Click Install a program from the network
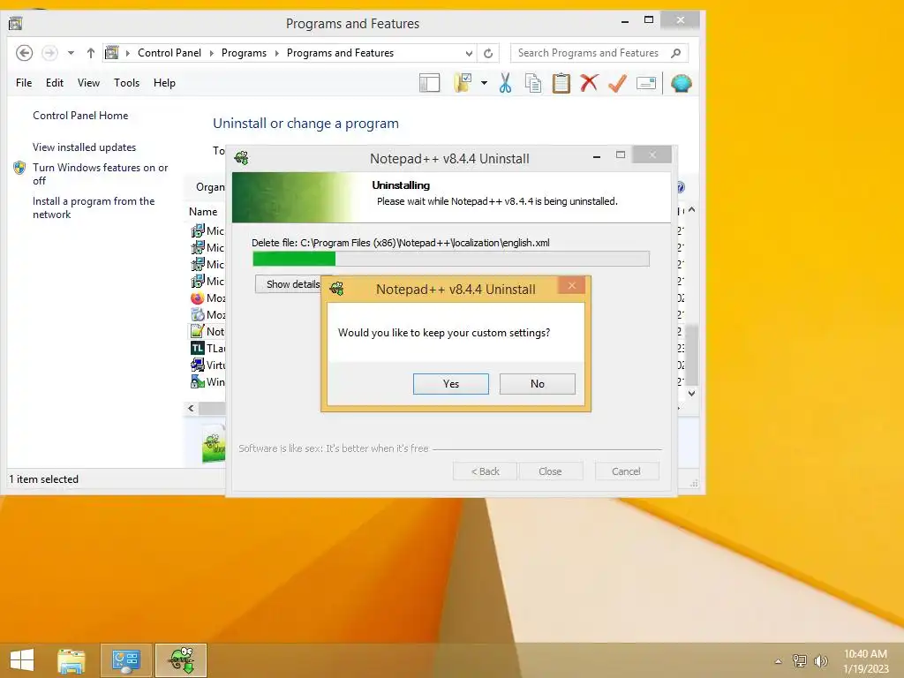The height and width of the screenshot is (678, 904). coord(94,207)
